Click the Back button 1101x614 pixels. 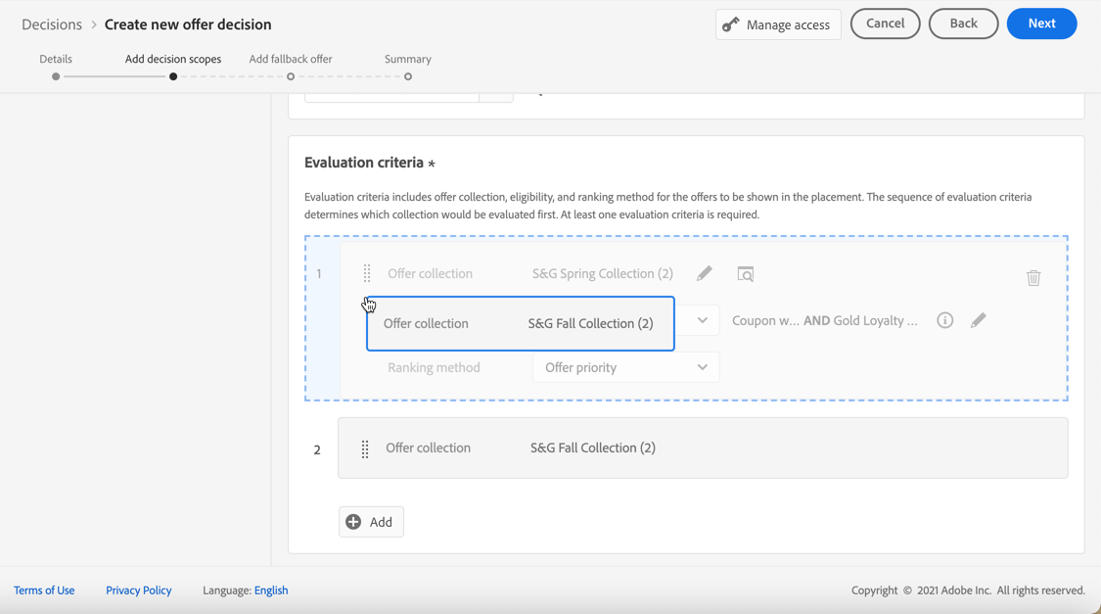pyautogui.click(x=963, y=24)
